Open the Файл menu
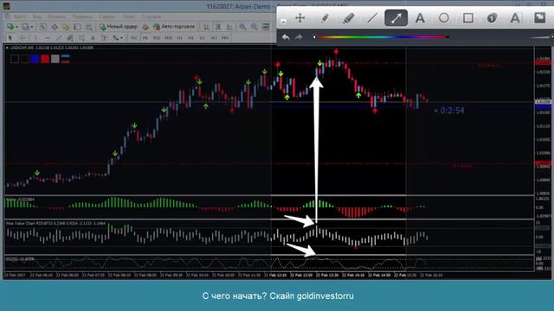 (20, 16)
